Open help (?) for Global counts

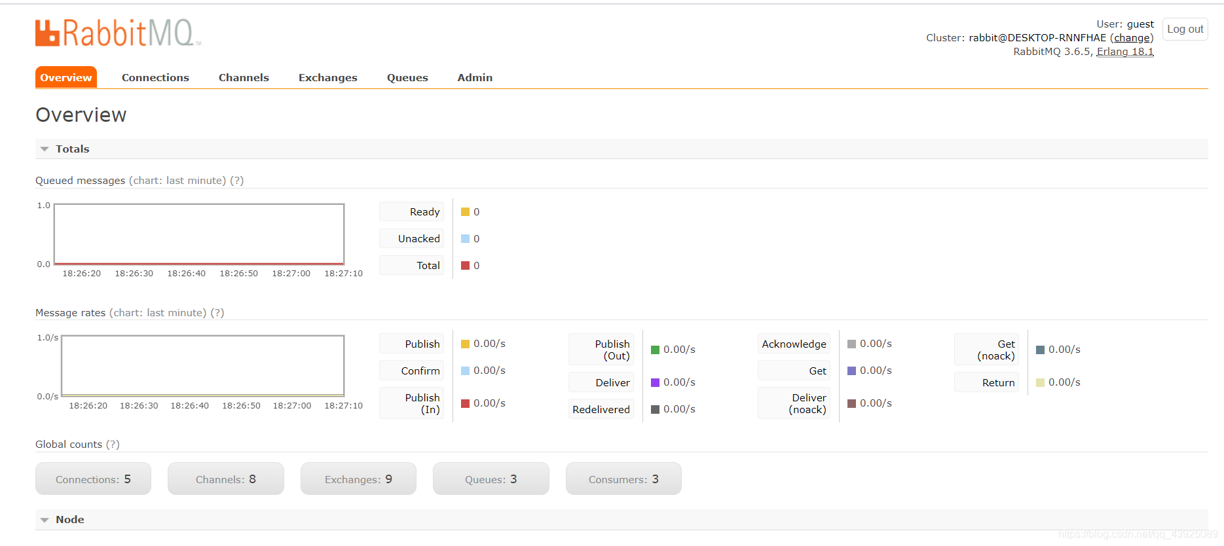(113, 445)
